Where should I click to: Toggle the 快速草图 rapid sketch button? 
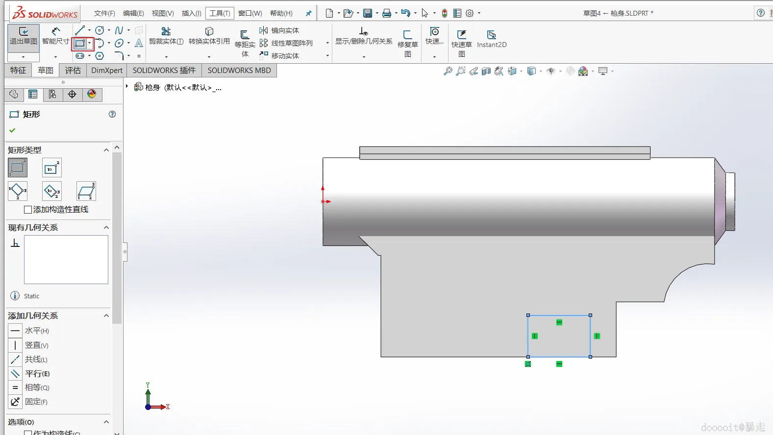pos(461,39)
